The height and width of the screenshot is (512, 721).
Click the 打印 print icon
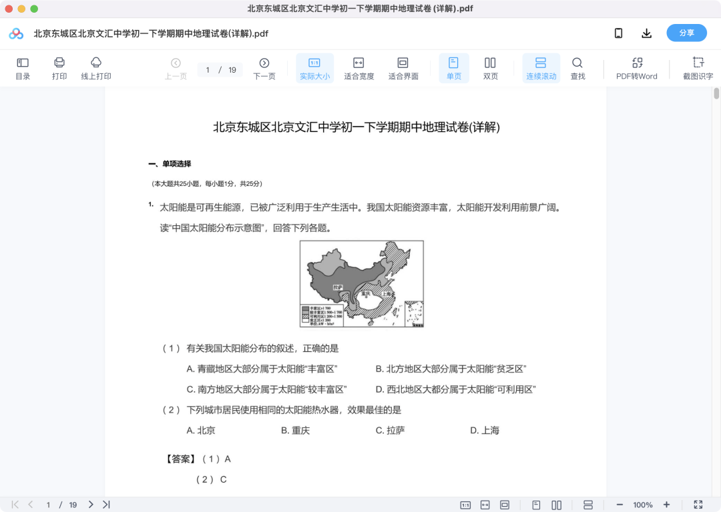pyautogui.click(x=59, y=69)
